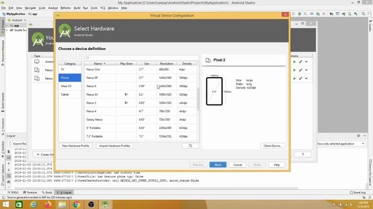
Task: Click the Play Store icon in Nexus 5X row
Action: (x=126, y=94)
